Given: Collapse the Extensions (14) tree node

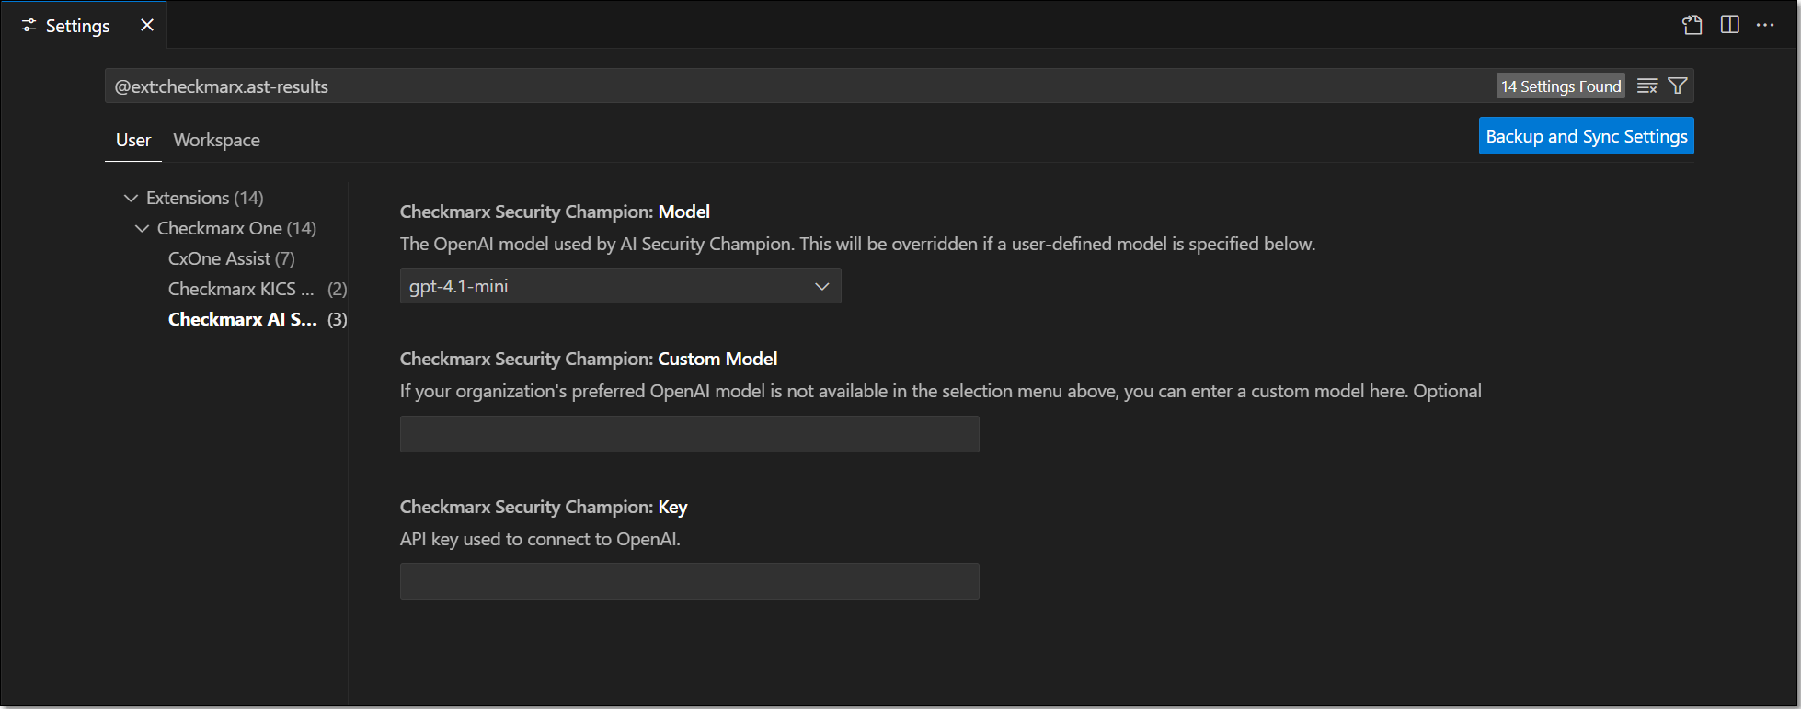Looking at the screenshot, I should [131, 198].
